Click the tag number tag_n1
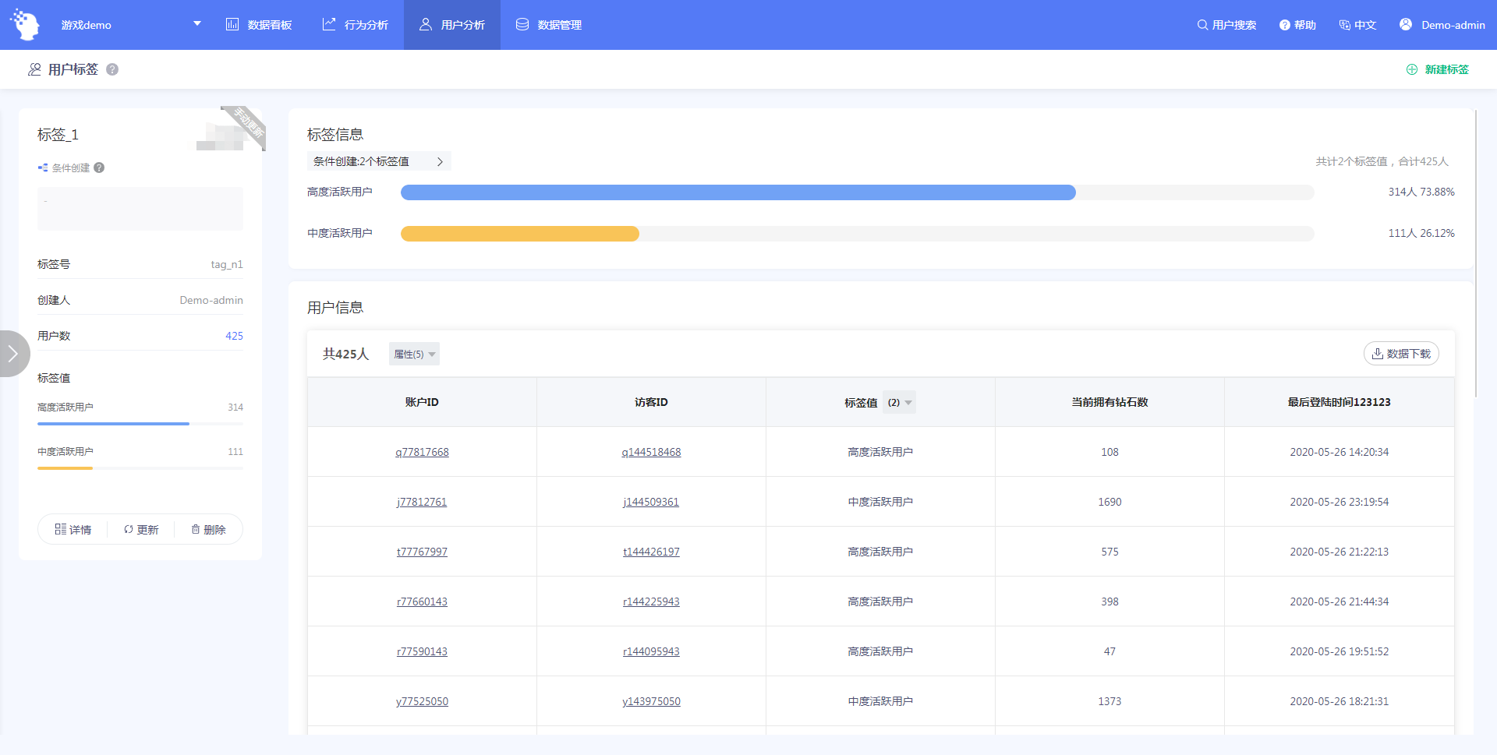This screenshot has height=755, width=1497. point(227,264)
